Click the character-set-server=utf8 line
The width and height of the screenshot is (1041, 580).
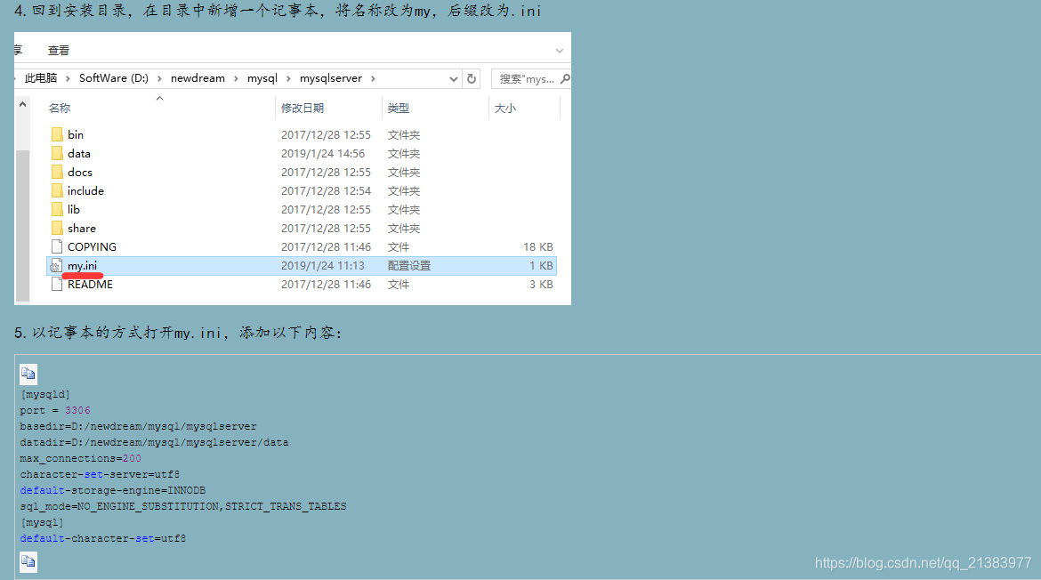click(100, 474)
